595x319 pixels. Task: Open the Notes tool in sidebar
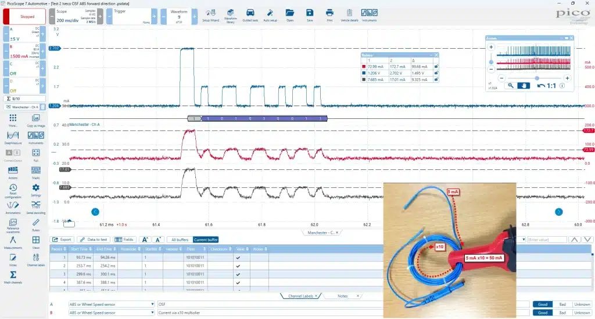(x=13, y=260)
